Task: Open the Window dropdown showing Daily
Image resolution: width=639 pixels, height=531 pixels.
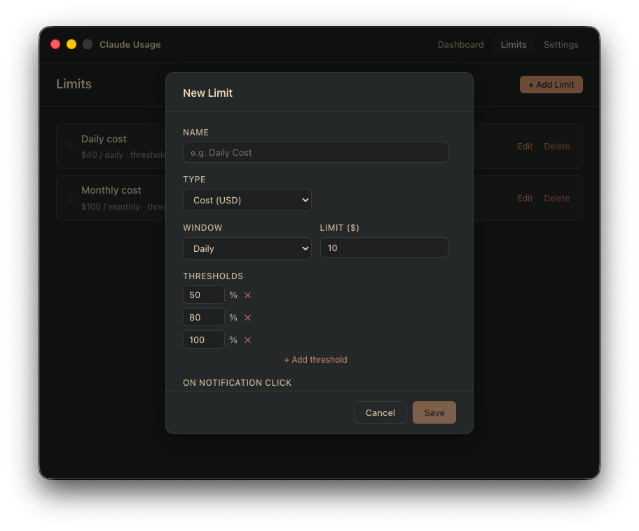Action: click(247, 248)
